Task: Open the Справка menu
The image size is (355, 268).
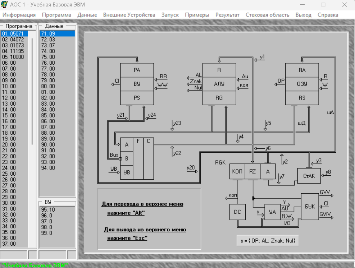Action: (x=328, y=15)
